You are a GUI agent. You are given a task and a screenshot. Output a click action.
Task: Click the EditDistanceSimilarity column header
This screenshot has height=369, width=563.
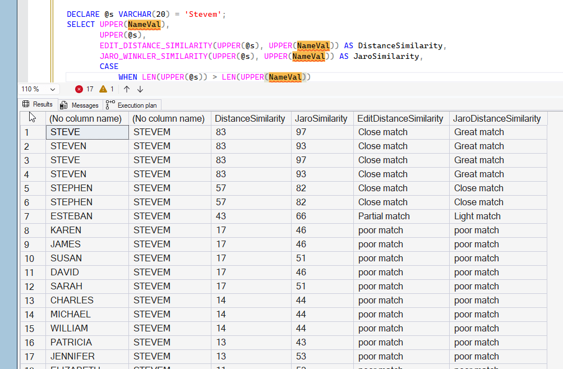click(x=400, y=118)
